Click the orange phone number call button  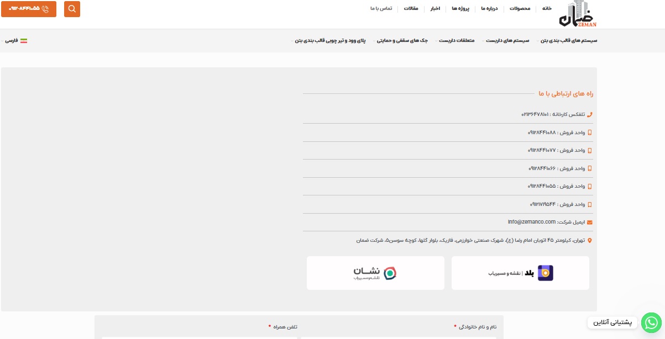point(29,9)
